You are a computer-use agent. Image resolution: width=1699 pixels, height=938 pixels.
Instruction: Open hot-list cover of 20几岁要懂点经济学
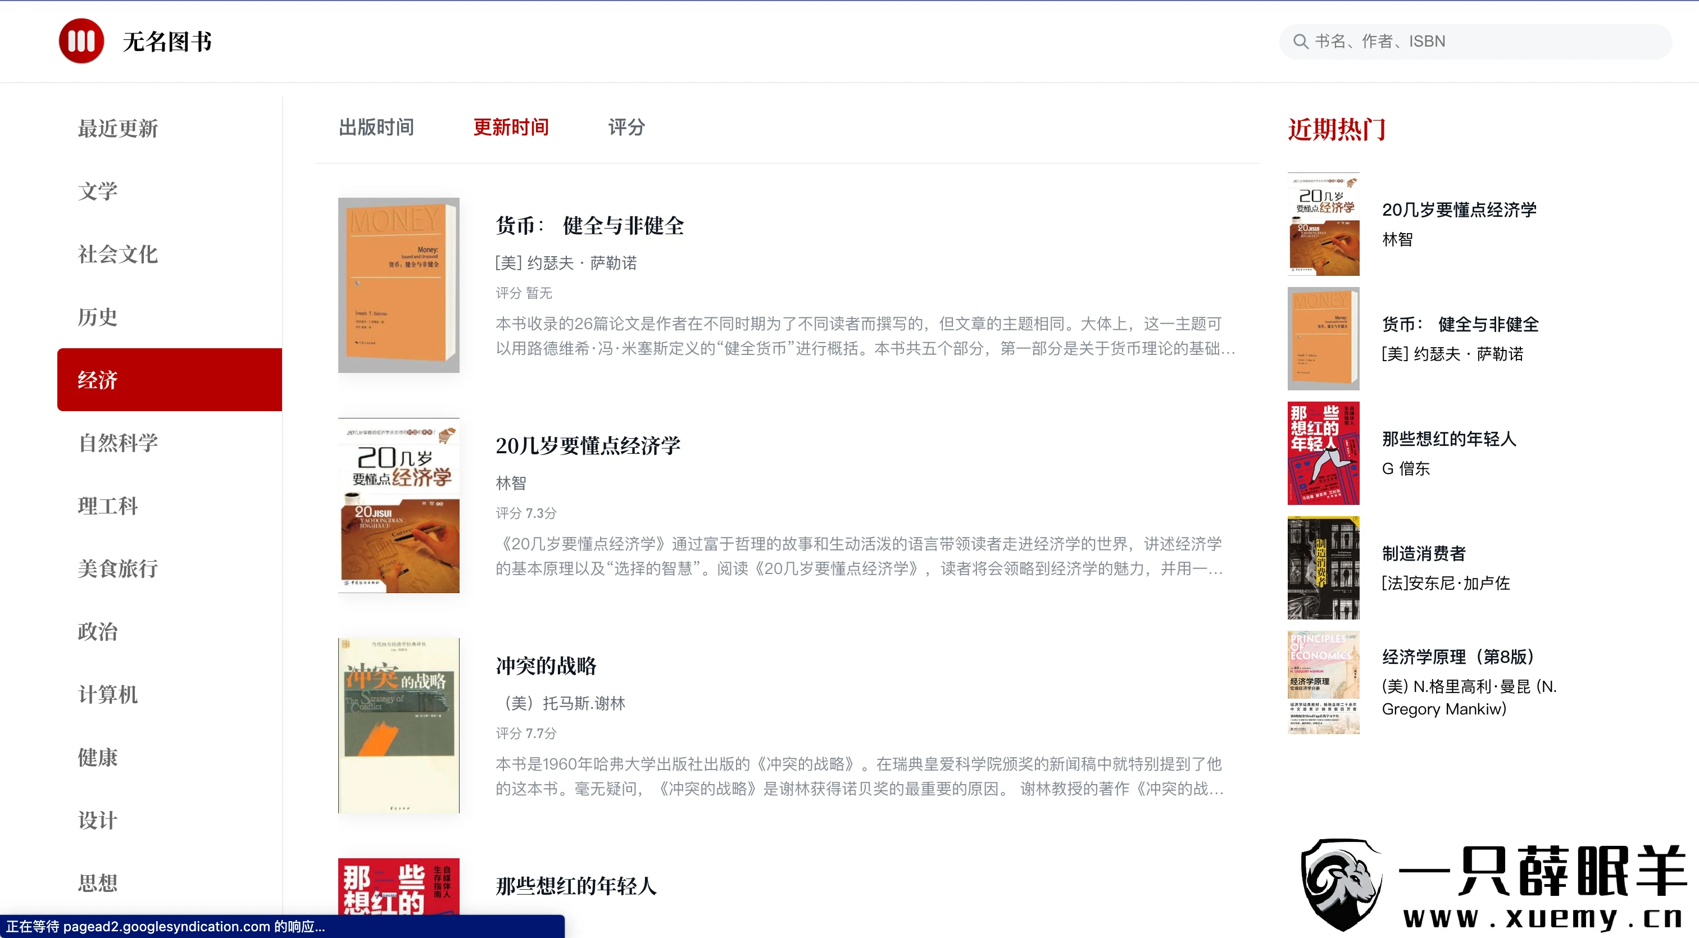(x=1323, y=224)
